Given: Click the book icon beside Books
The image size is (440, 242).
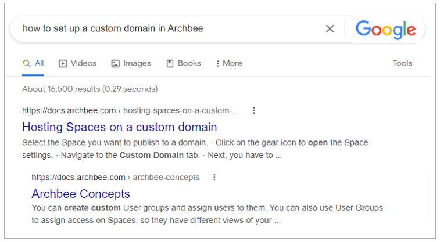Looking at the screenshot, I should (x=170, y=64).
